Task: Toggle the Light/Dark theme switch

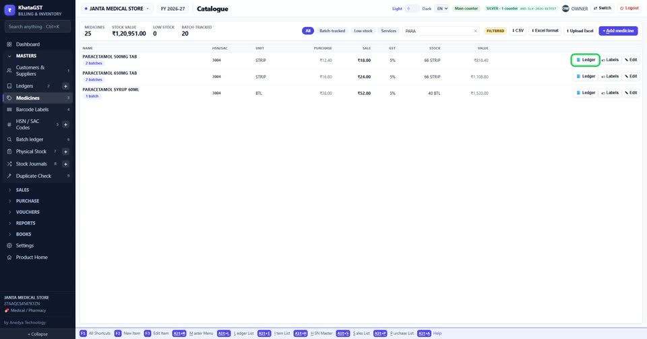Action: pos(411,8)
